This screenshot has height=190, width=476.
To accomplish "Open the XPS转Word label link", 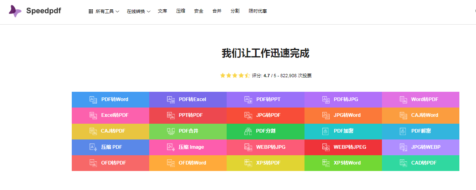I will [x=347, y=163].
